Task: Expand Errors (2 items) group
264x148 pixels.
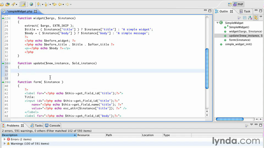Action: pos(5,139)
